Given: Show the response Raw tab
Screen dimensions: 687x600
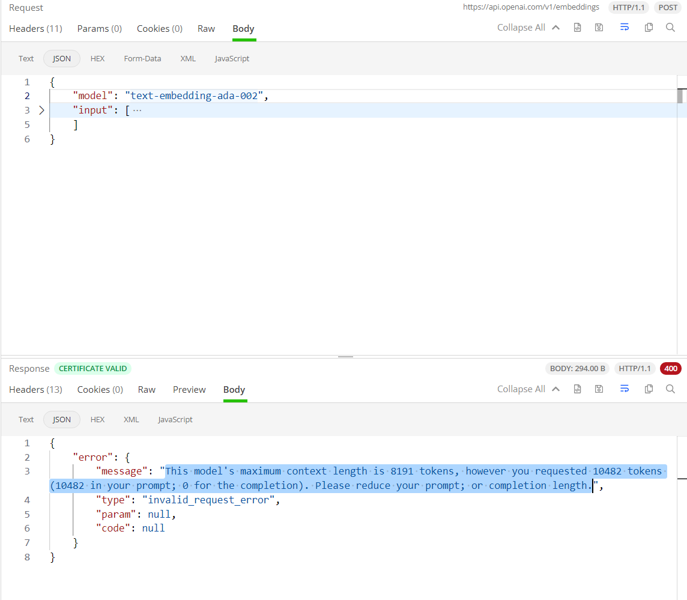Looking at the screenshot, I should pos(147,390).
